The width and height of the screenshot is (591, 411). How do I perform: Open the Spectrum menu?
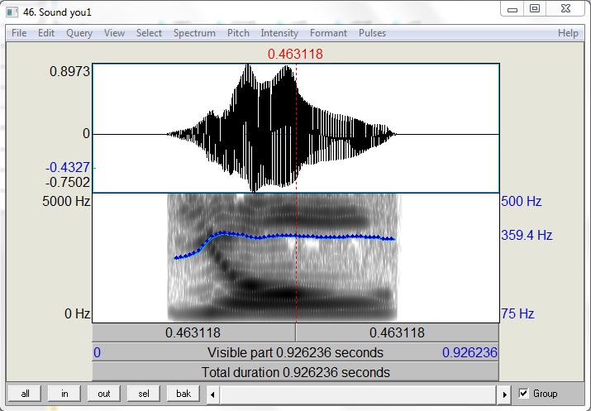point(194,33)
